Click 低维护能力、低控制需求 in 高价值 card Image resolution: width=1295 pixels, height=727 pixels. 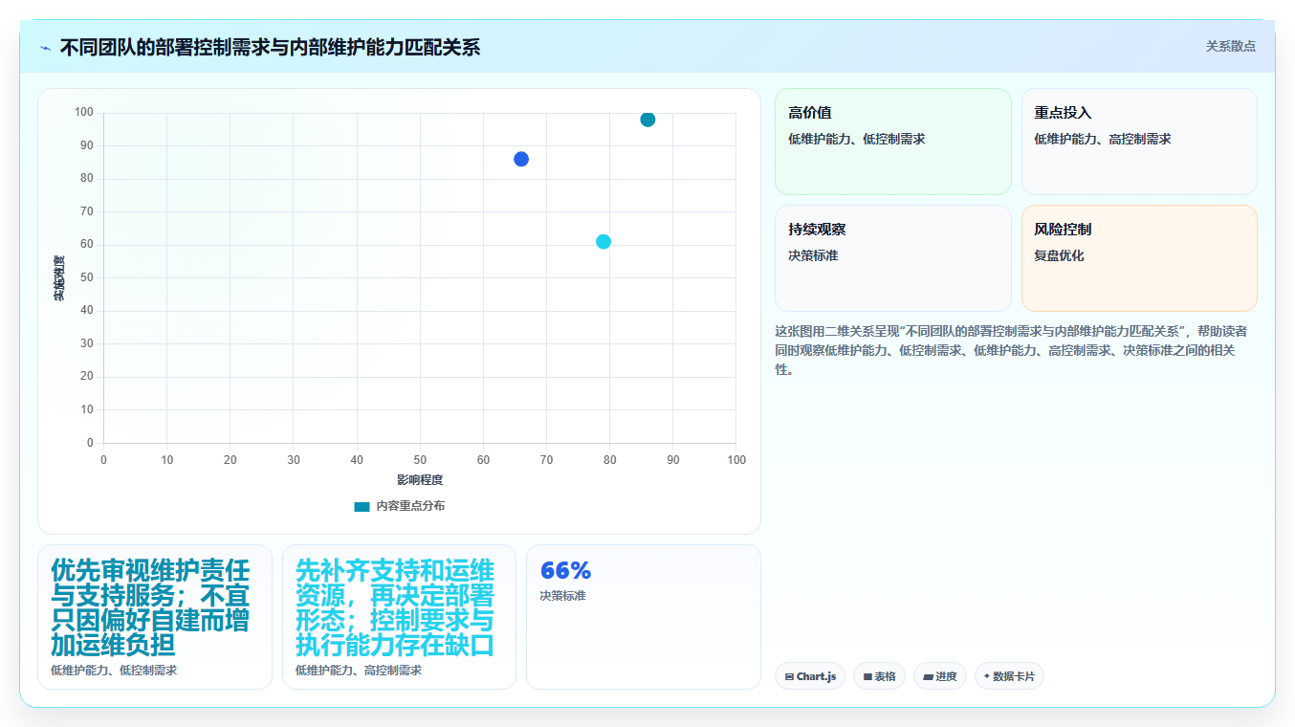(x=856, y=140)
